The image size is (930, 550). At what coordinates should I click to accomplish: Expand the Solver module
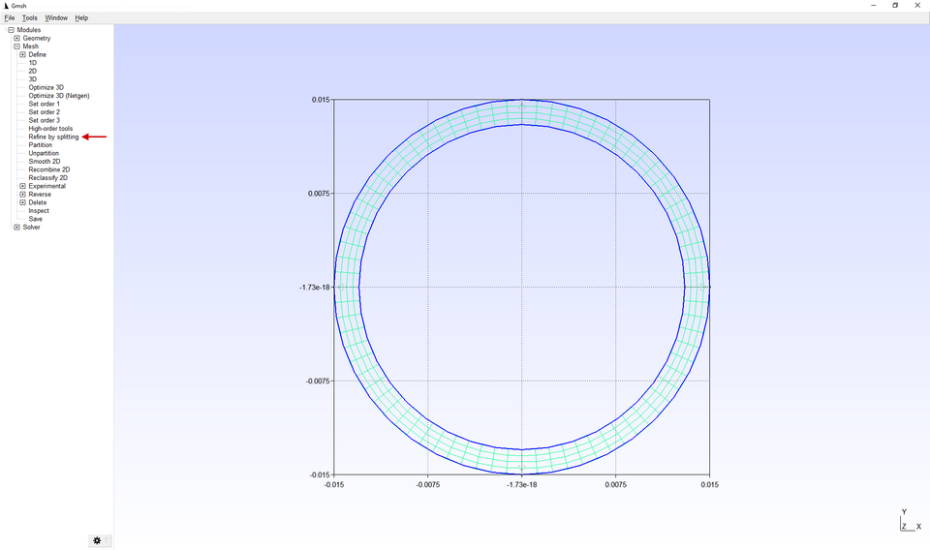[16, 228]
